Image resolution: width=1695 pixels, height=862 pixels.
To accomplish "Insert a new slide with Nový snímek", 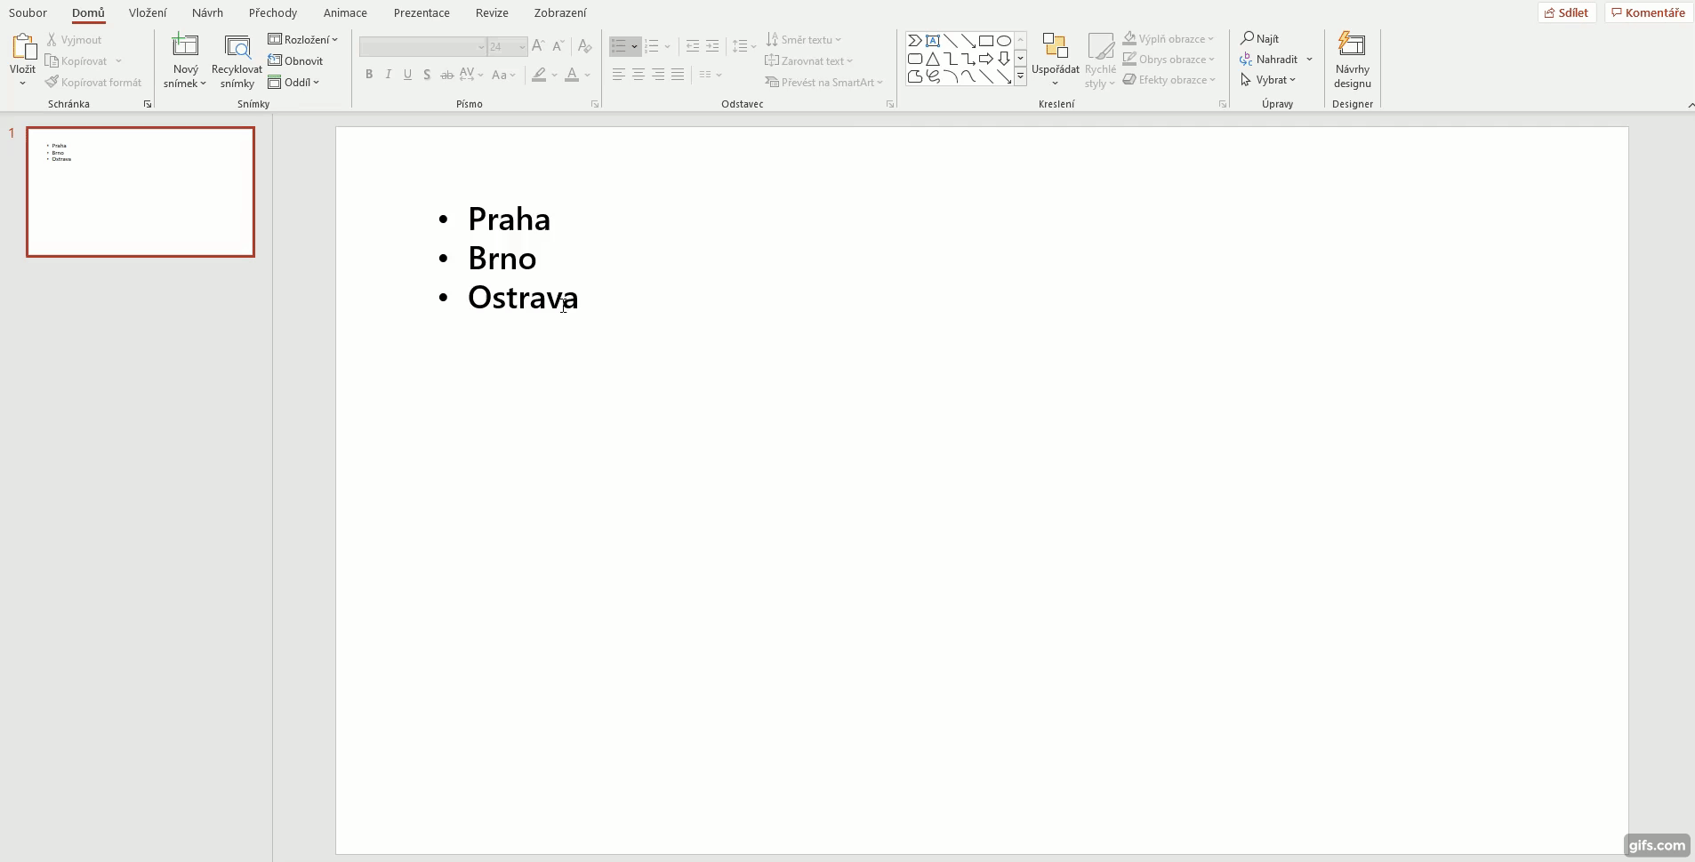I will tap(184, 60).
